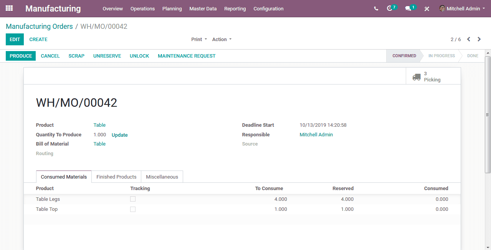Click the Product column header
Screen dimensions: 491x250
[45, 188]
